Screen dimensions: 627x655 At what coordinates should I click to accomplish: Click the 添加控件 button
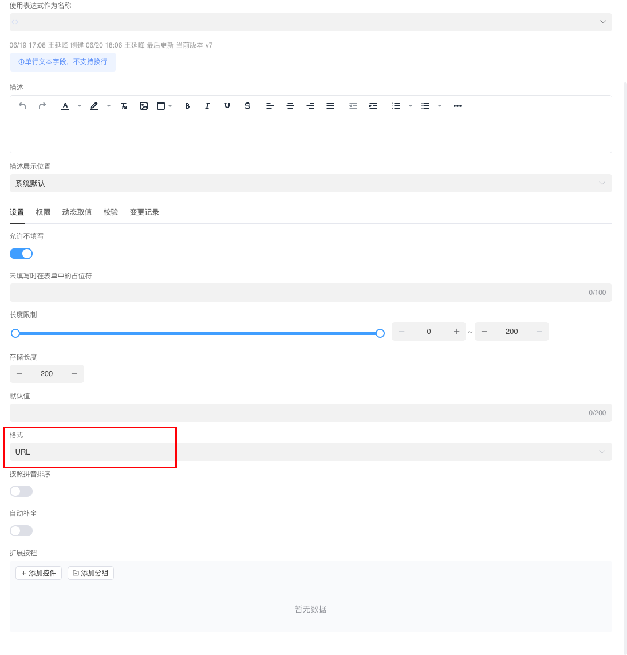point(38,573)
